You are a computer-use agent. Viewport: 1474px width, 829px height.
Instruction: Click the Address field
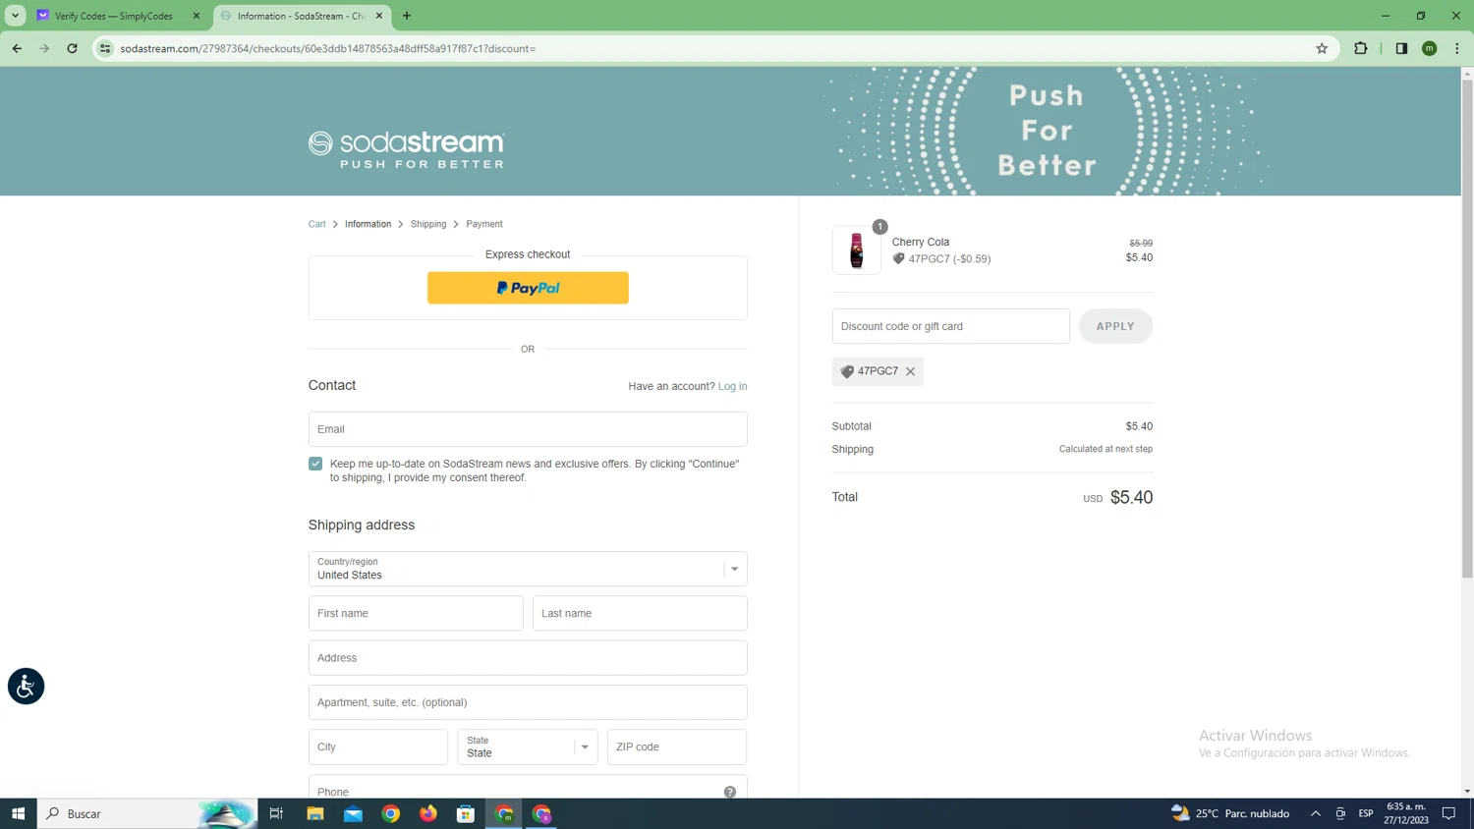(x=528, y=658)
